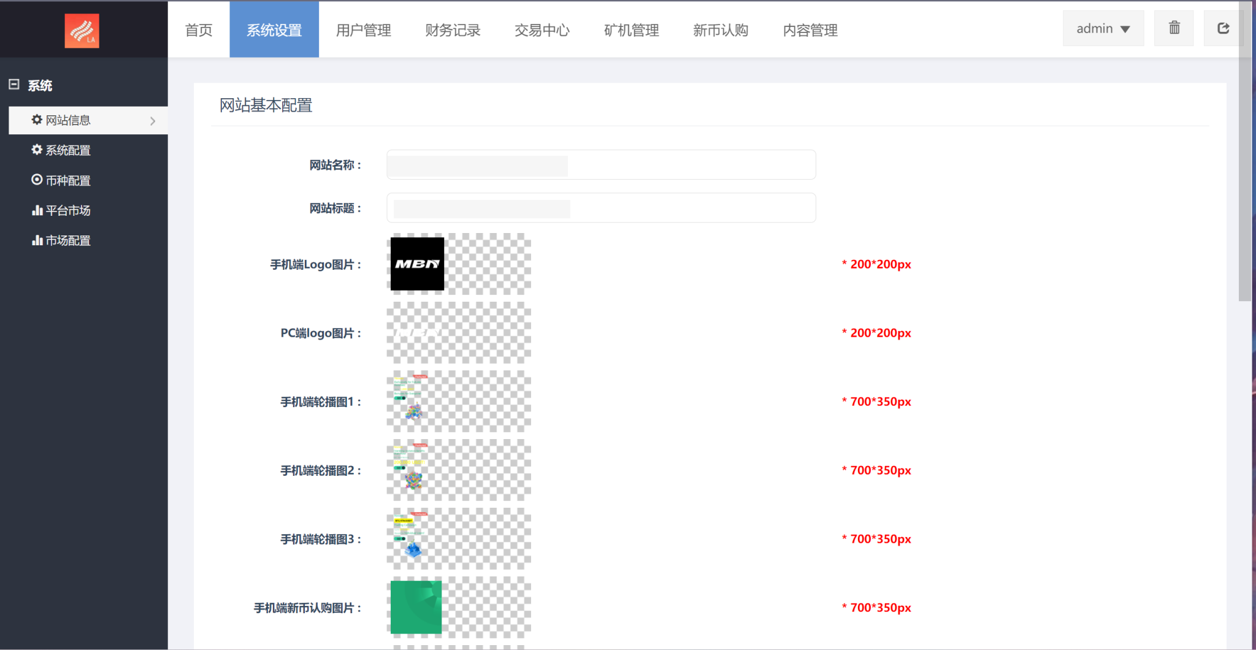This screenshot has height=650, width=1256.
Task: Open the 财务记录 section
Action: tap(452, 30)
